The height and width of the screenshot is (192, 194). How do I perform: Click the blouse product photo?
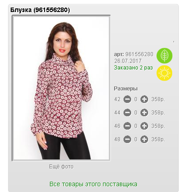[61, 88]
